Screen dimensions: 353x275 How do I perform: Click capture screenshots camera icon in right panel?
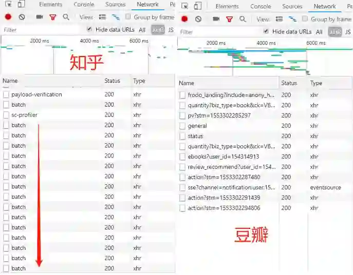coord(216,19)
